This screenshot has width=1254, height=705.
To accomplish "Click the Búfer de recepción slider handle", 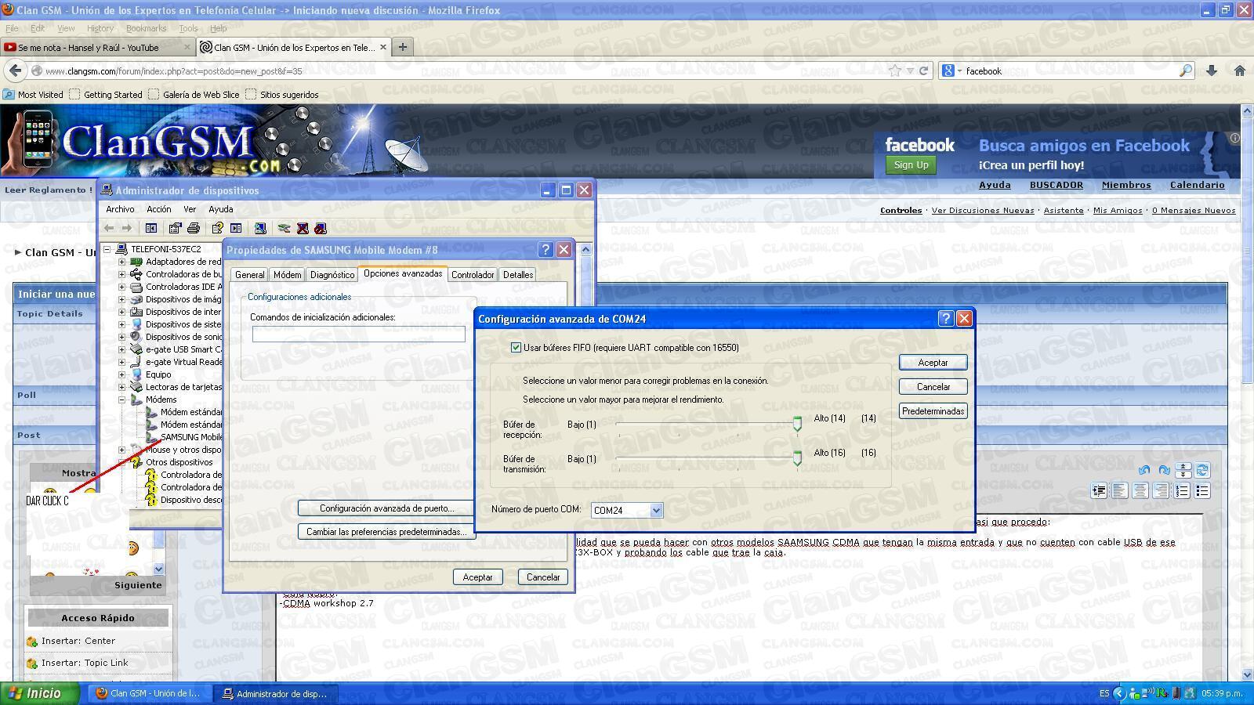I will [x=797, y=424].
